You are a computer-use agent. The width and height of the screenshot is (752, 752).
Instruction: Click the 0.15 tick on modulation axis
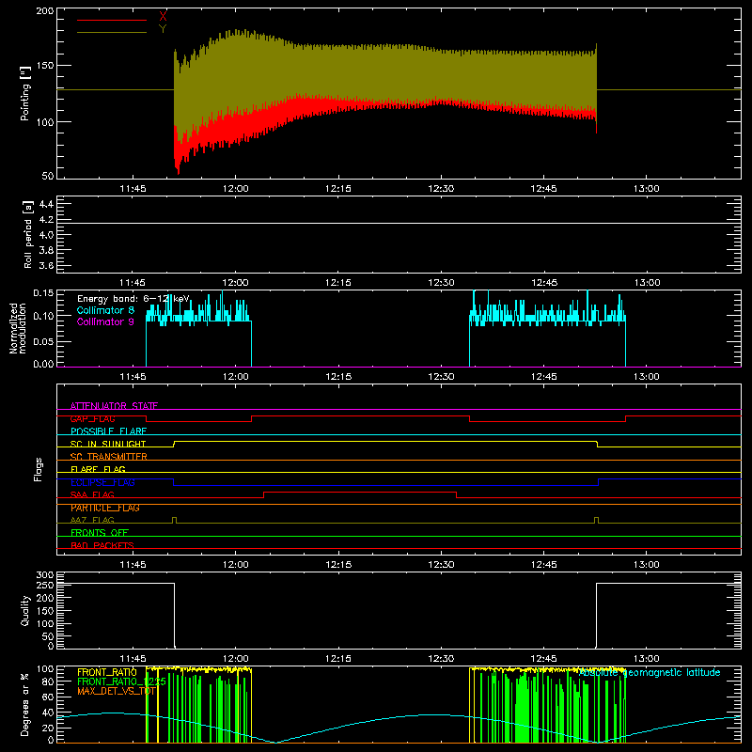[43, 293]
